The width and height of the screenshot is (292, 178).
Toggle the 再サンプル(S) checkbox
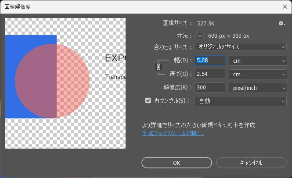(x=148, y=101)
